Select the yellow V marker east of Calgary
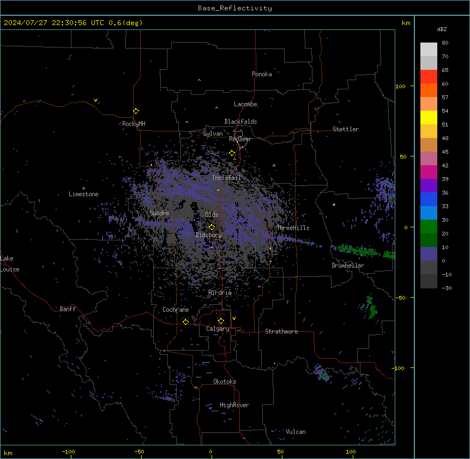The height and width of the screenshot is (459, 470). (234, 318)
